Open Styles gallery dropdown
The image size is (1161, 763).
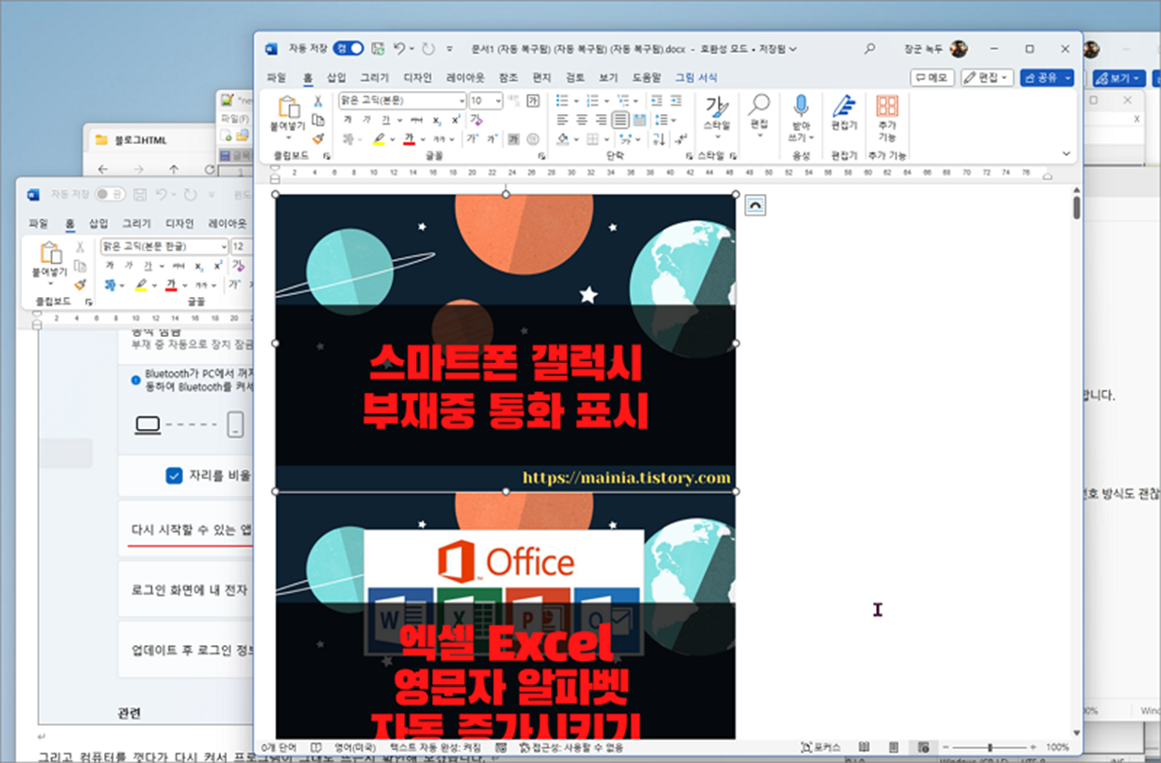click(x=716, y=136)
